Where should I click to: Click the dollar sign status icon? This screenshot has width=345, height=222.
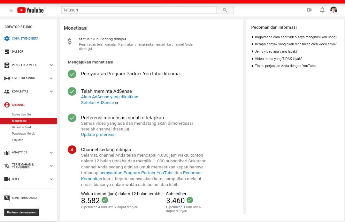coord(70,41)
